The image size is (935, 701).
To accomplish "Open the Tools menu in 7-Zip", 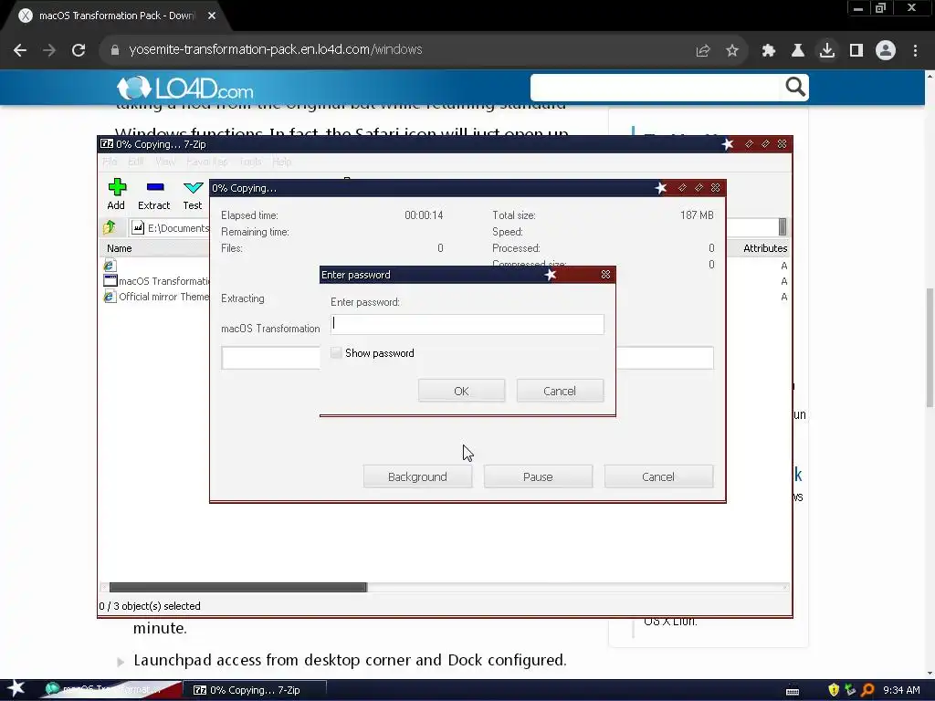I will point(250,162).
